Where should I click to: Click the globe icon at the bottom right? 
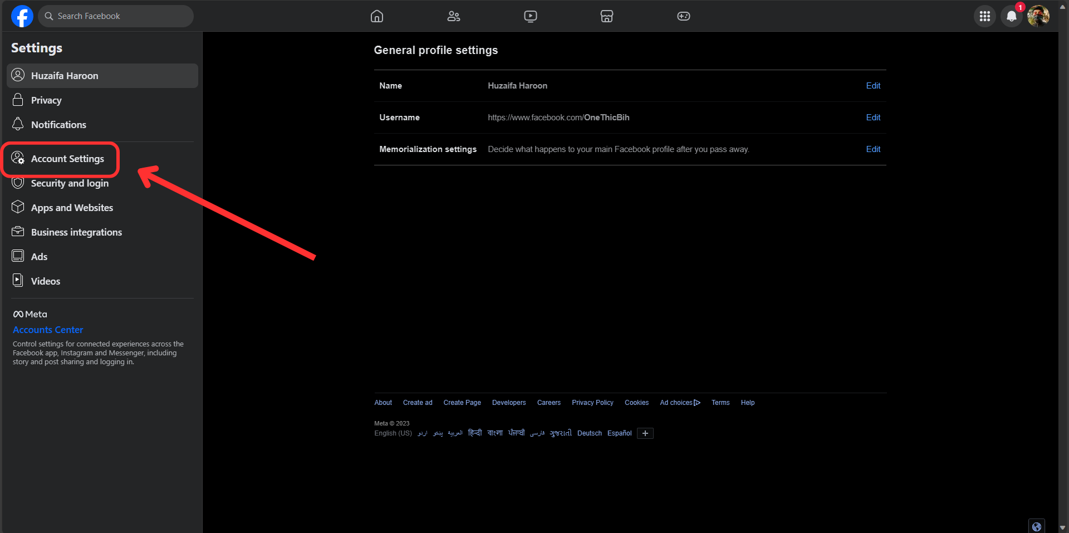point(1037,526)
